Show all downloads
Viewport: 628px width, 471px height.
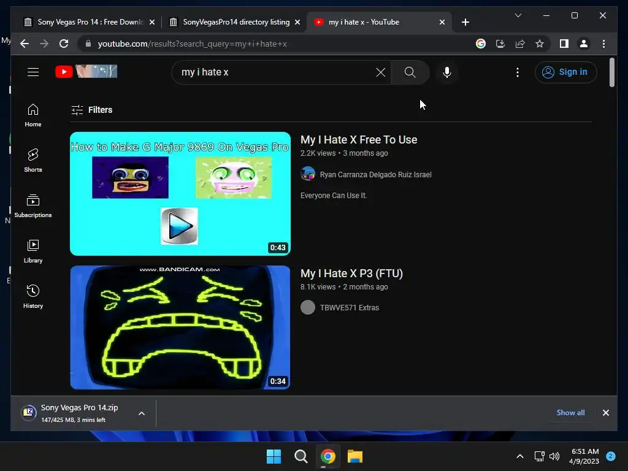(x=570, y=413)
